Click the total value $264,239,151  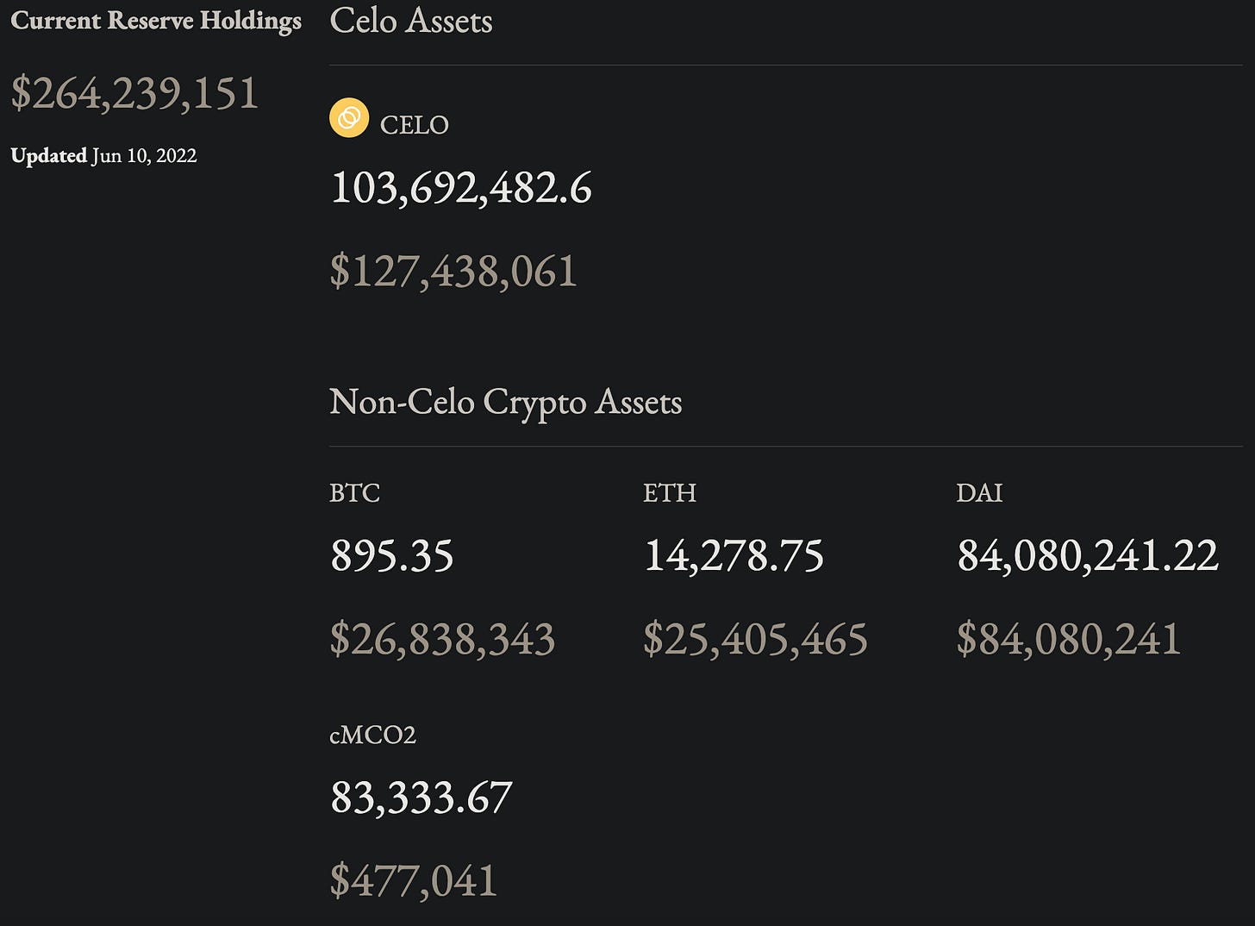(134, 93)
